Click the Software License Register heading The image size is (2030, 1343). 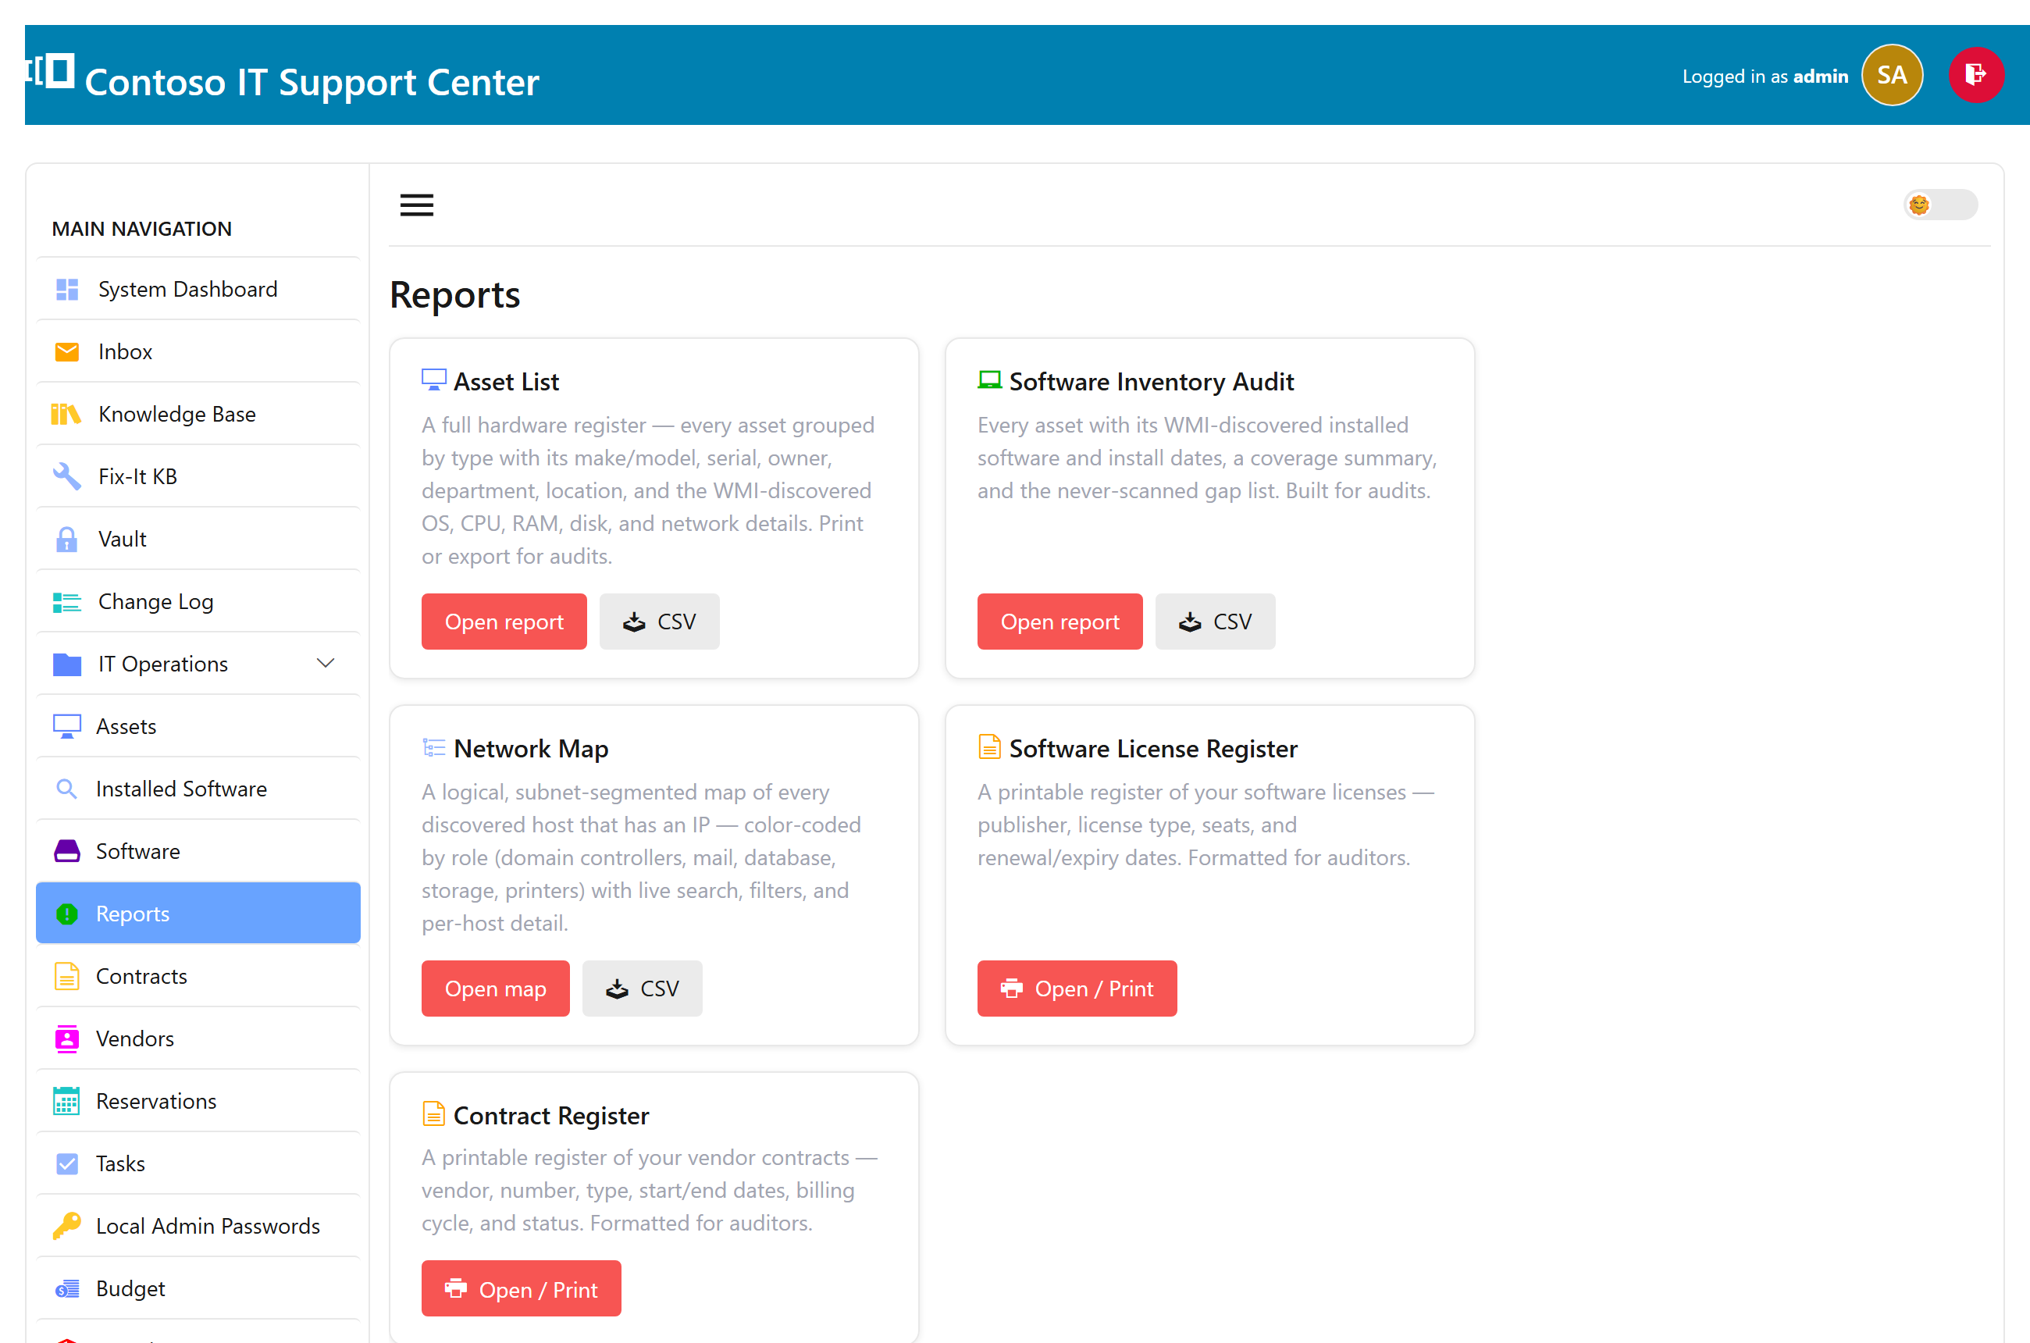[x=1153, y=749]
